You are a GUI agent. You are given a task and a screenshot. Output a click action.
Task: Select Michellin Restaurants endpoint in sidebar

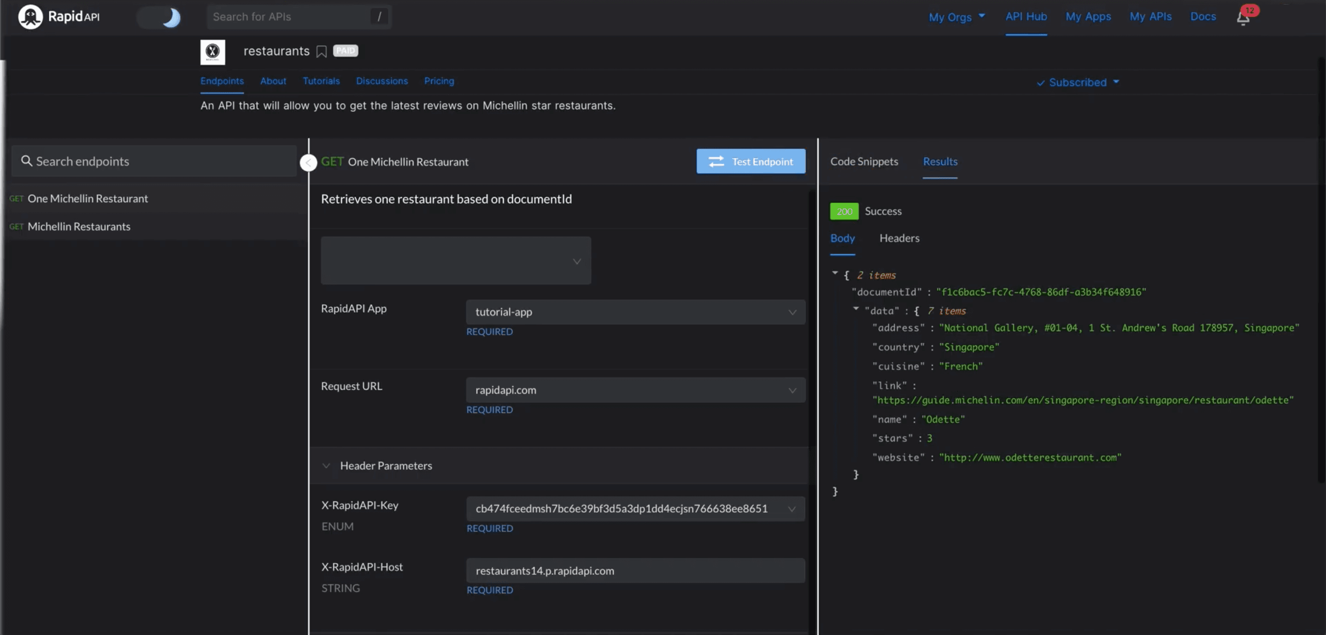[x=154, y=226]
